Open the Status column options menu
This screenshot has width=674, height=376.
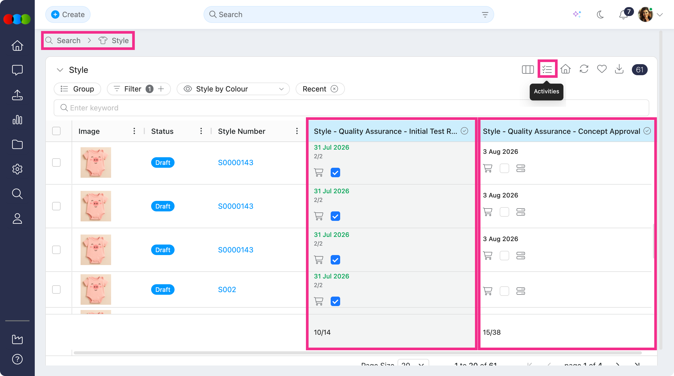click(x=201, y=131)
